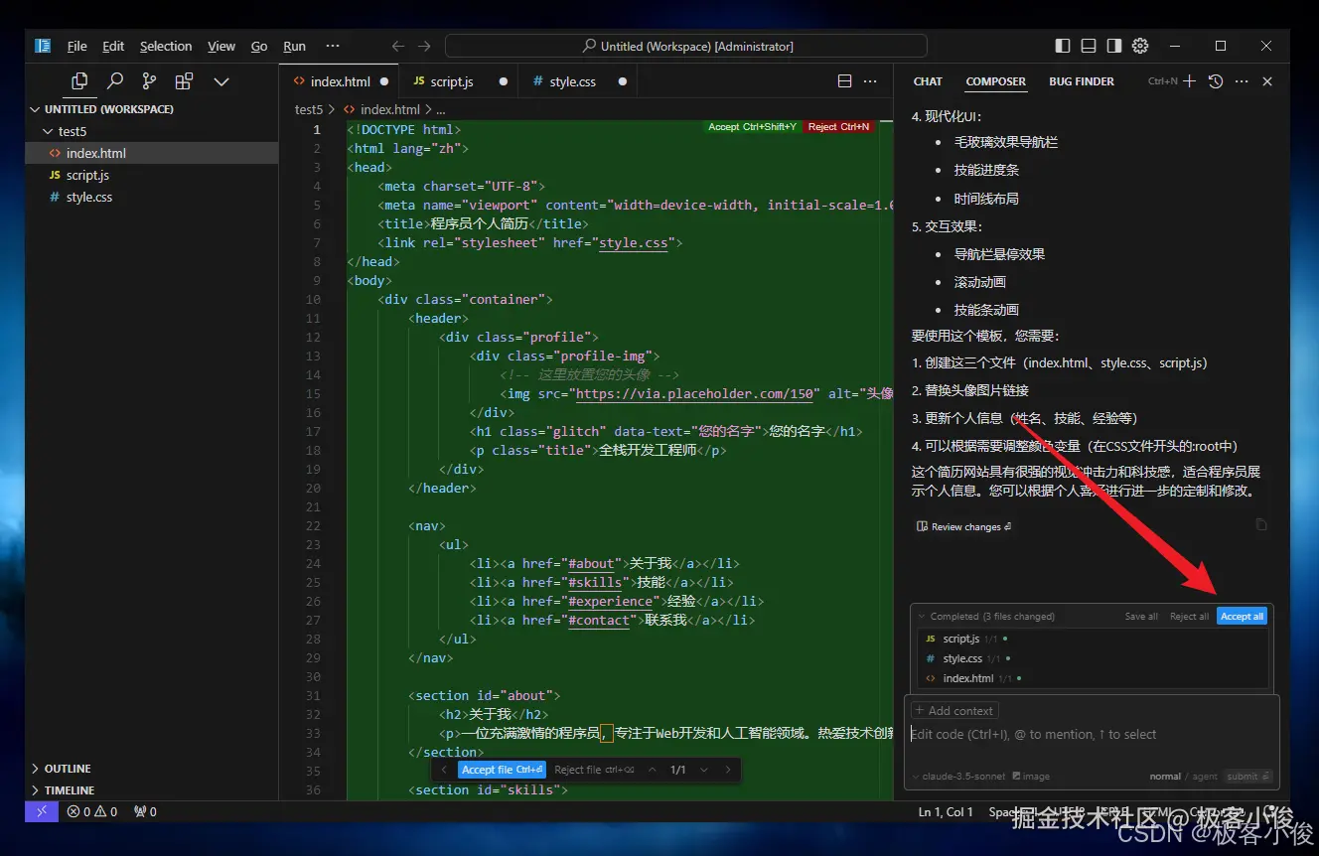Click the blue Accept all button

(1242, 616)
